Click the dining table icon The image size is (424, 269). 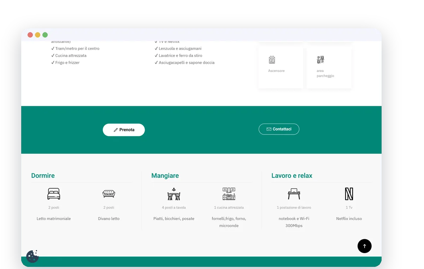[x=174, y=194]
